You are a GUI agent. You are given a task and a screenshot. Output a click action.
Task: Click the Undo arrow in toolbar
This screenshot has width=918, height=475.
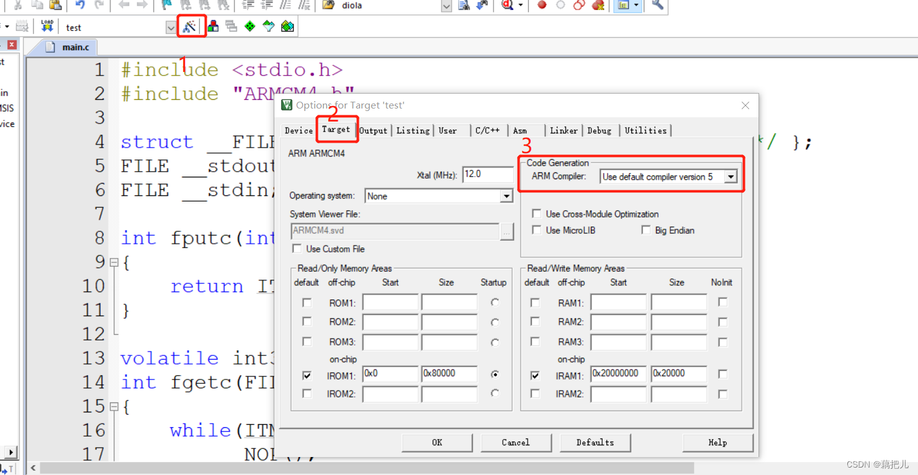coord(80,5)
